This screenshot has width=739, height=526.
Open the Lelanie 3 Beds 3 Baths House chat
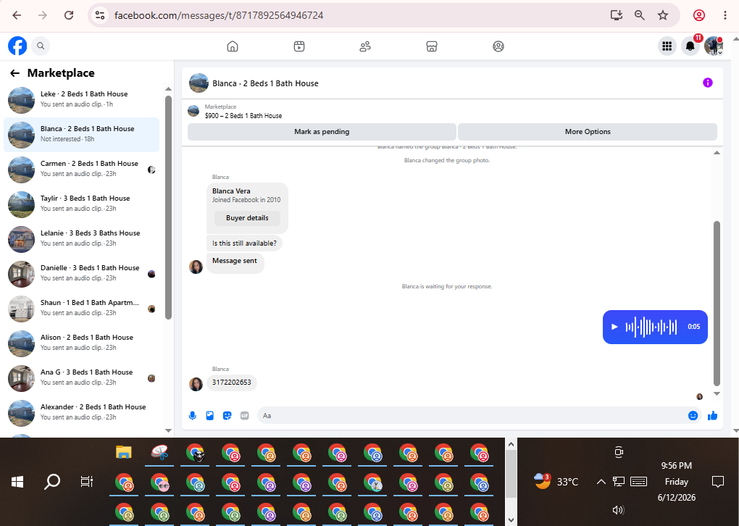[x=82, y=239]
